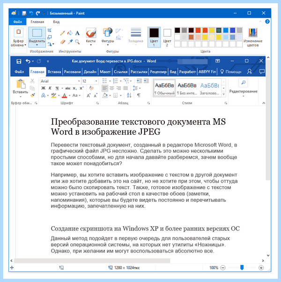Open the Arial font name dropdown in Word

tap(79, 81)
